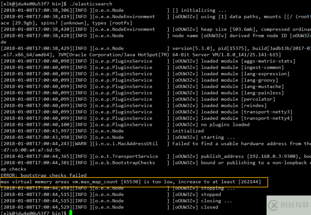Select 'loaded module [transport-netty3]' text
This screenshot has height=215, width=311.
coord(247,112)
